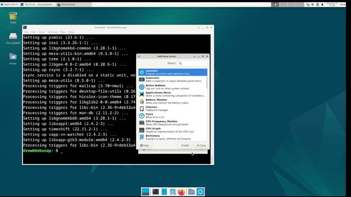Click the Add New Items window menu icon
Image resolution: width=351 pixels, height=197 pixels.
[139, 56]
